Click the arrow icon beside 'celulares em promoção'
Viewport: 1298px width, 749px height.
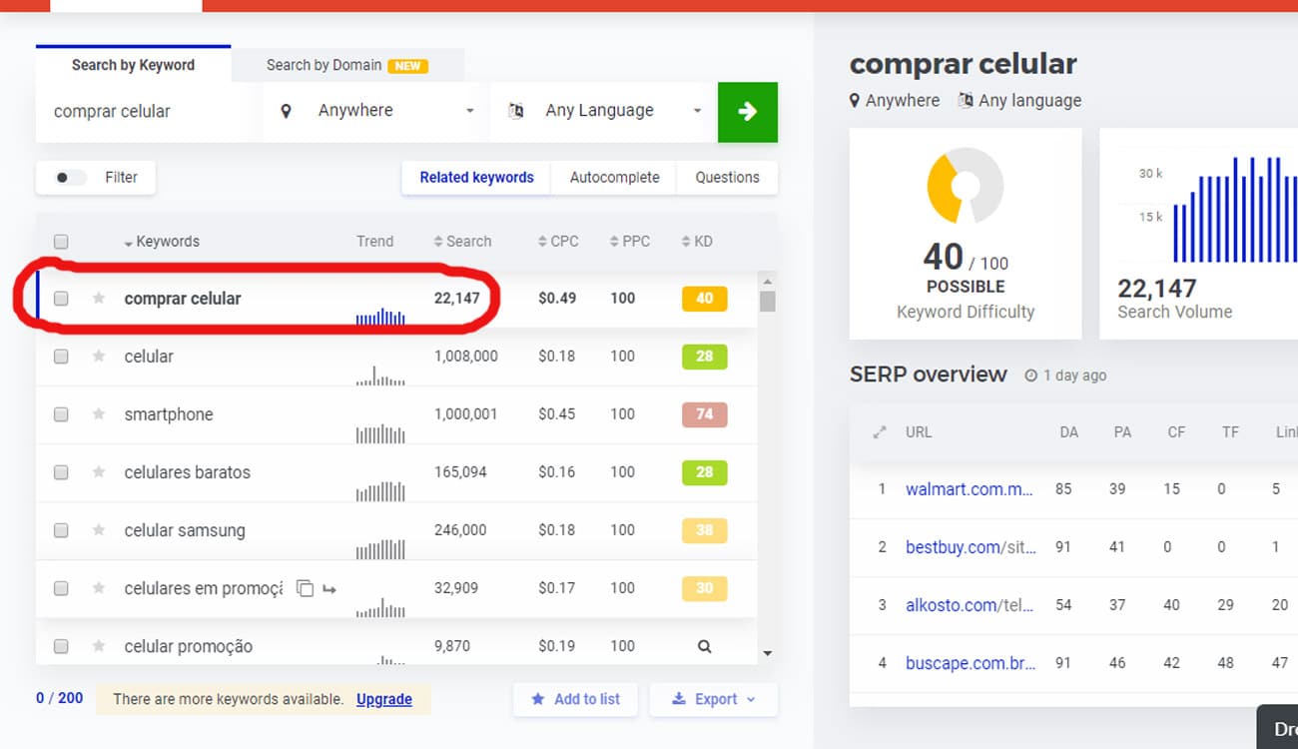[x=329, y=589]
